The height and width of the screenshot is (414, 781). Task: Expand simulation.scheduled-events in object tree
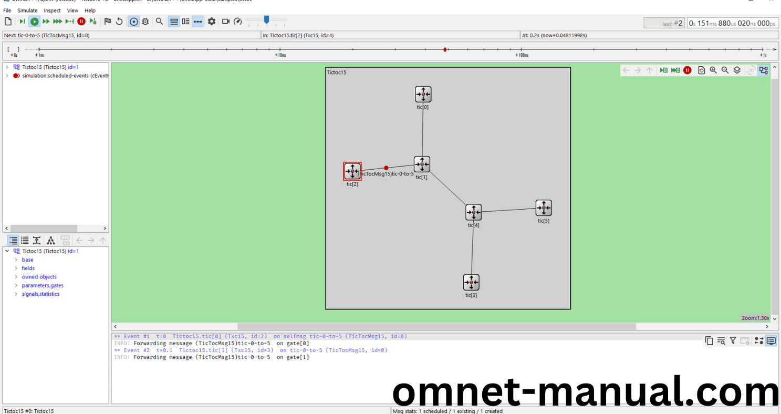coord(7,76)
